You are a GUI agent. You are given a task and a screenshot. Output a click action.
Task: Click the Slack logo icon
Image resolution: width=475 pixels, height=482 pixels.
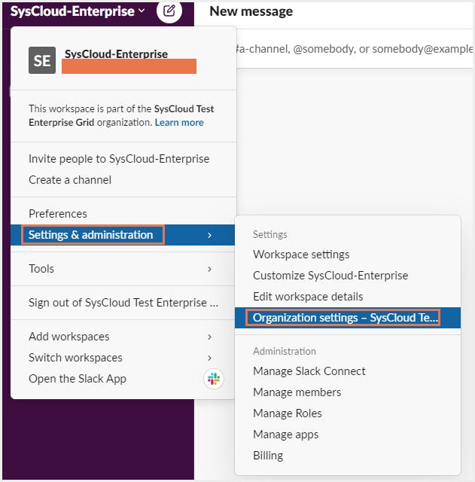point(214,379)
